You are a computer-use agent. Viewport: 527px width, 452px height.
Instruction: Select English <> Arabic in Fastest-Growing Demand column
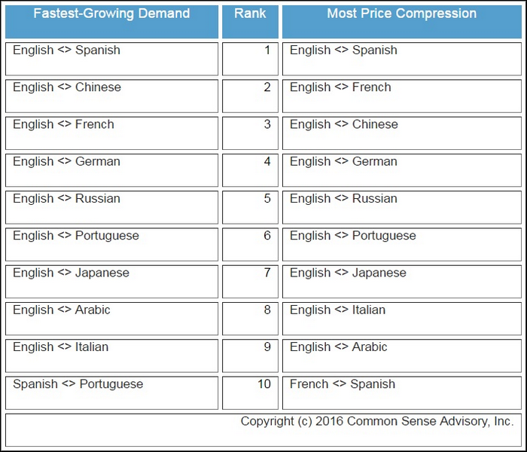62,310
